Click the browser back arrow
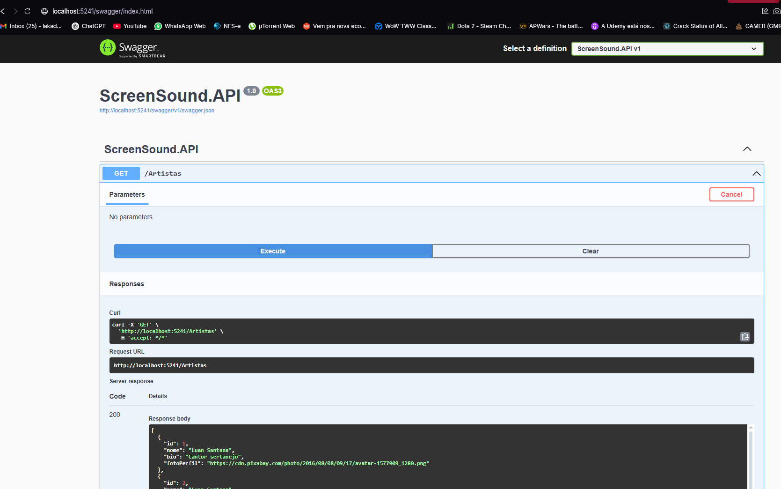The image size is (781, 489). tap(3, 11)
